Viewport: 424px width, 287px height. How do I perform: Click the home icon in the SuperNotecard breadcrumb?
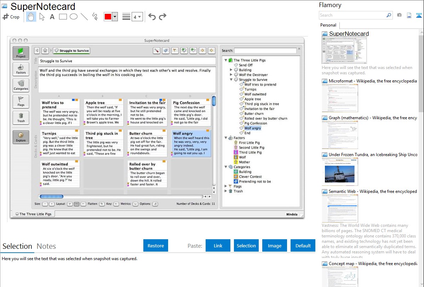(x=45, y=51)
